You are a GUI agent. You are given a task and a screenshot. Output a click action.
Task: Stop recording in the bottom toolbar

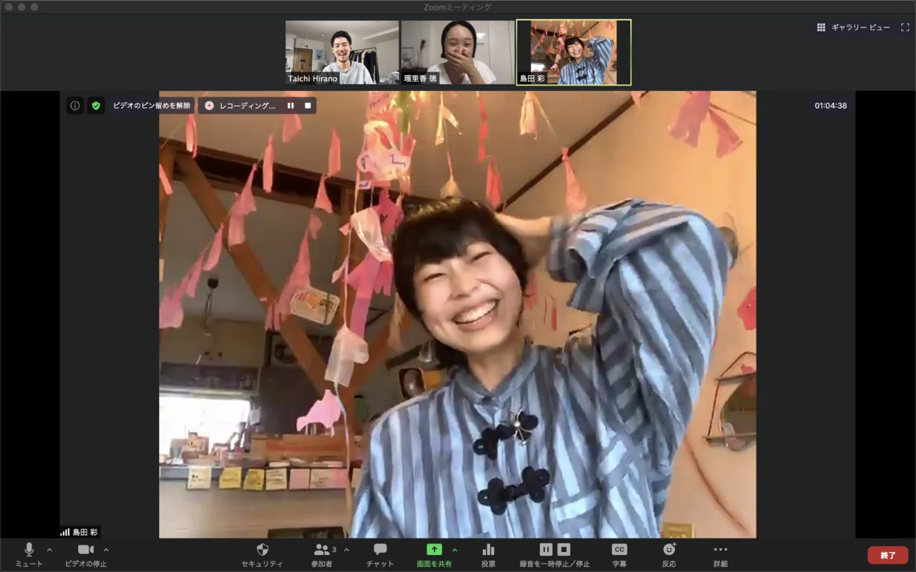coord(564,550)
